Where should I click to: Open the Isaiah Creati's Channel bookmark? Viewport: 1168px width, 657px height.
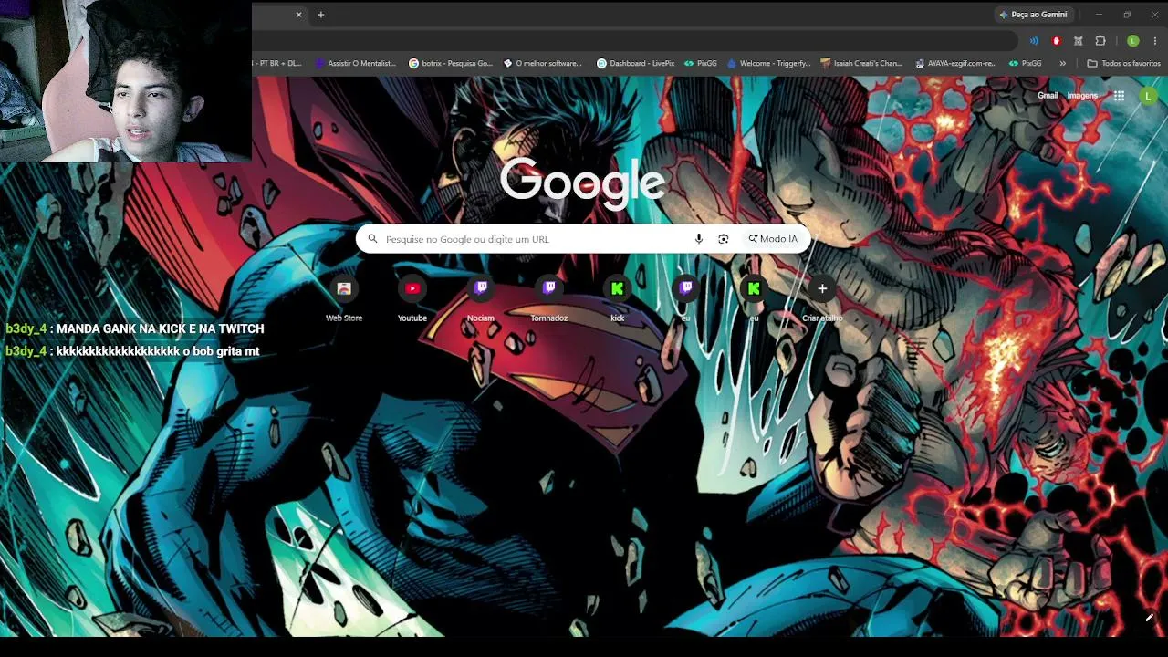(x=862, y=64)
